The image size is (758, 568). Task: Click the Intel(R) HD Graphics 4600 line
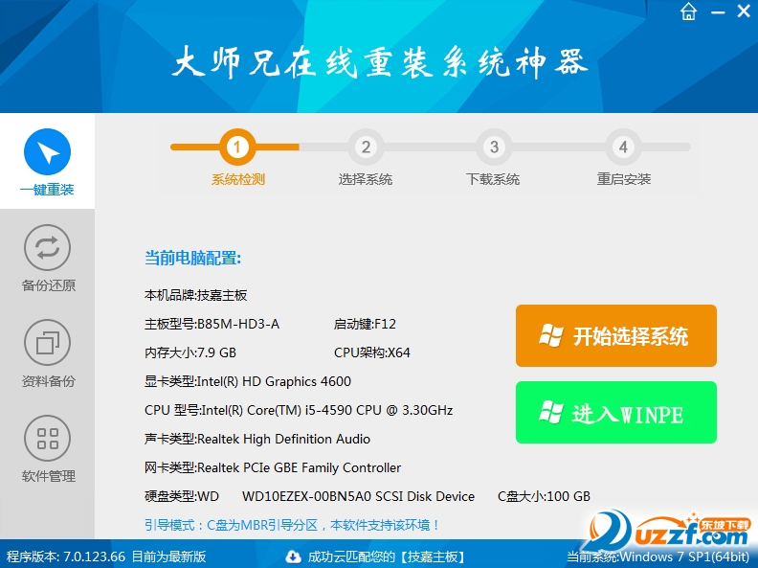(248, 381)
